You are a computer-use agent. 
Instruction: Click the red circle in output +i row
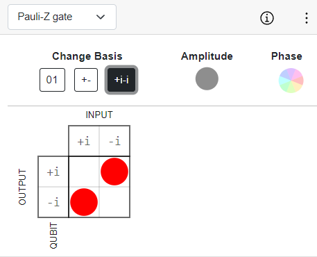[x=114, y=172]
